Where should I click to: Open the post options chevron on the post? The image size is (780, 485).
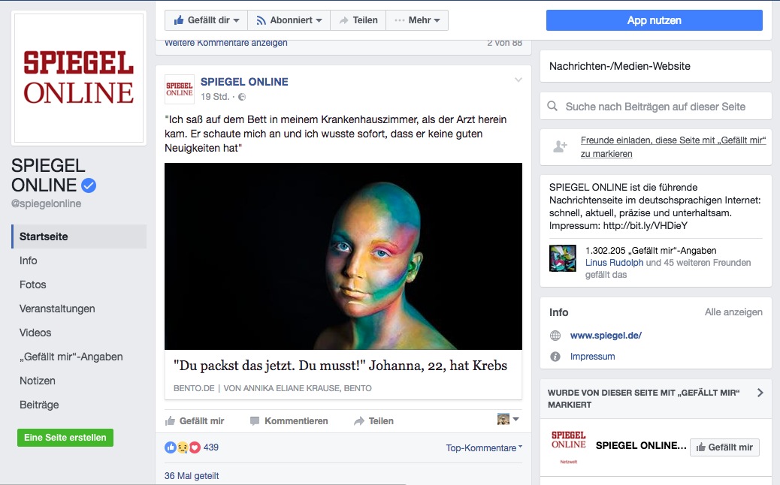coord(518,80)
